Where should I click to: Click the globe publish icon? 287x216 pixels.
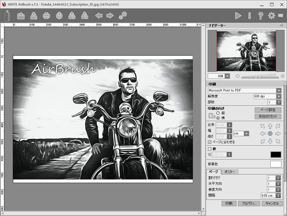[59, 16]
